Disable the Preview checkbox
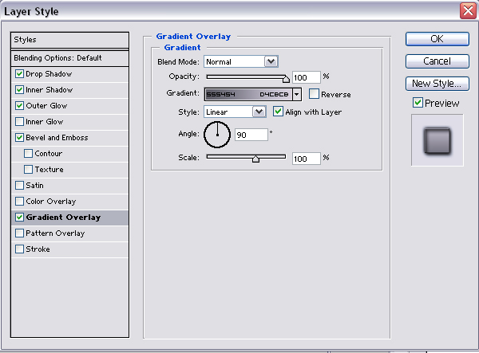 pyautogui.click(x=418, y=103)
